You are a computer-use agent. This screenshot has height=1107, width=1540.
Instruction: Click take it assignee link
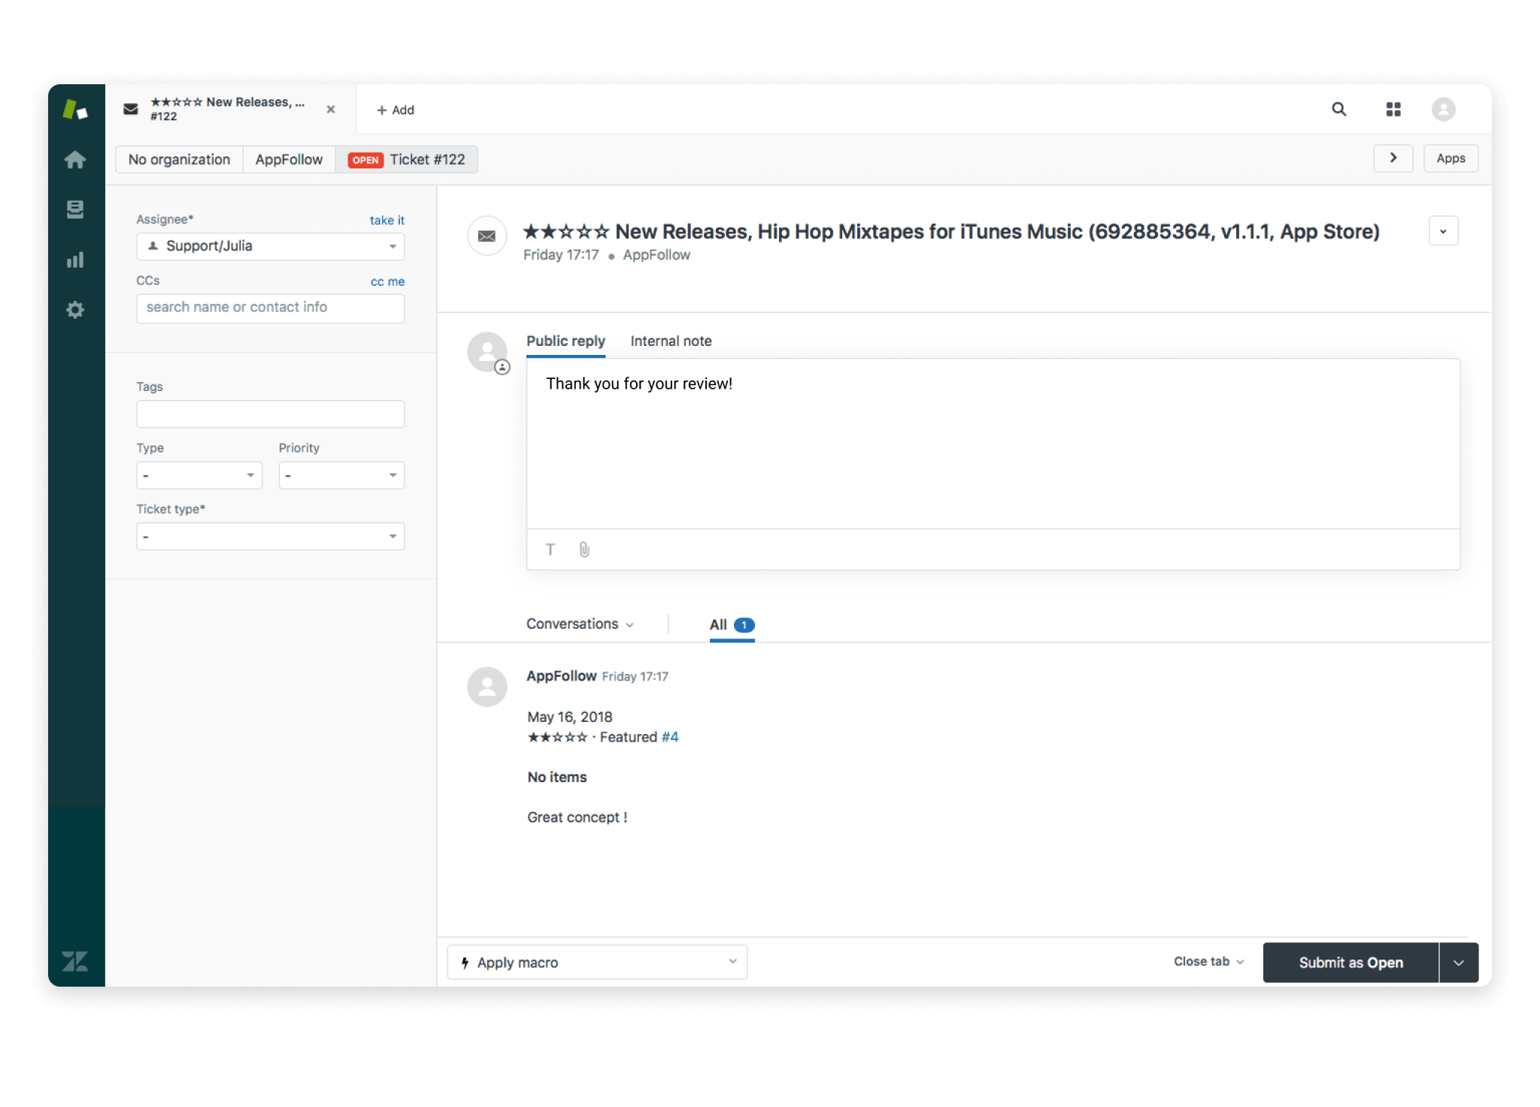[x=387, y=219]
